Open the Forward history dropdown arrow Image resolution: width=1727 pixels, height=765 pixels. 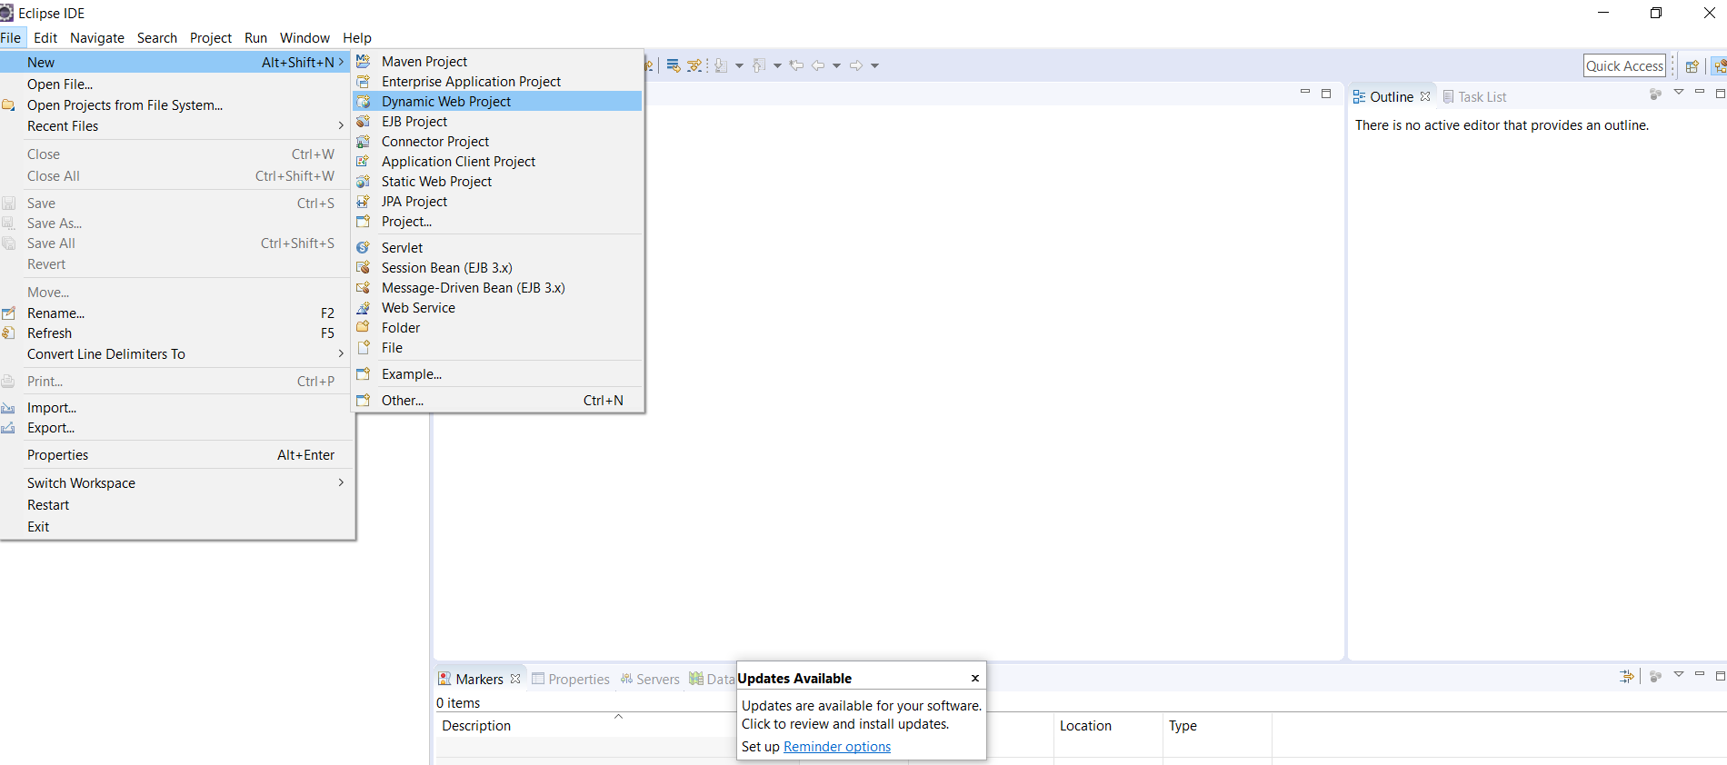[x=874, y=65]
